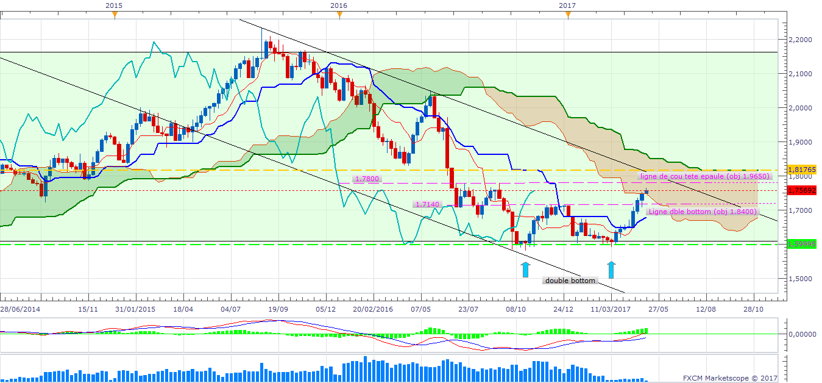
Task: Select the blue up arrow above 11/03/2017
Action: click(x=612, y=269)
